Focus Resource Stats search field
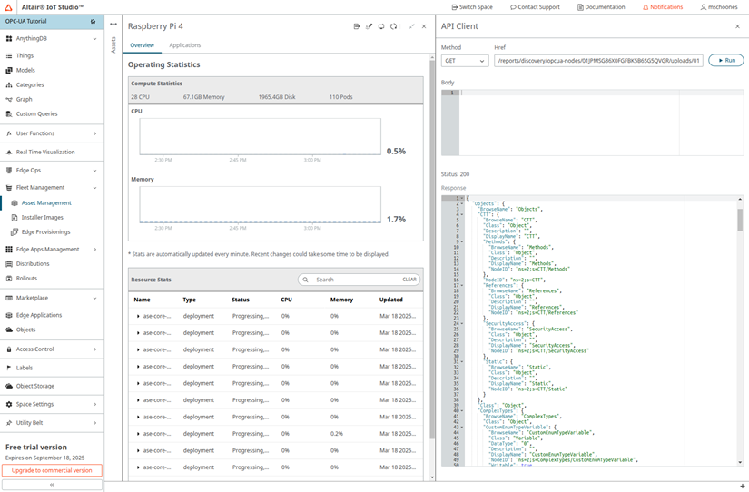This screenshot has height=492, width=749. coord(359,280)
